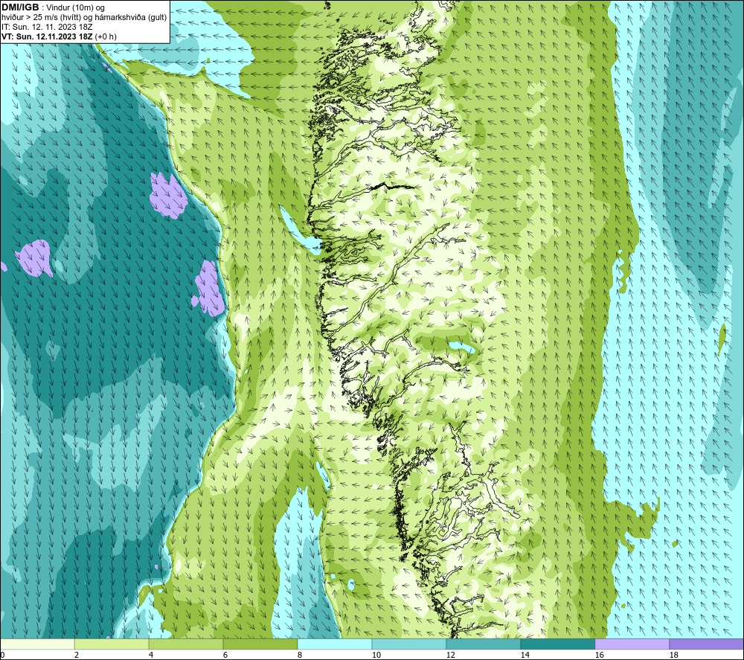Click the 10–12 m/s light teal legend swatch
The height and width of the screenshot is (660, 744).
pos(409,644)
